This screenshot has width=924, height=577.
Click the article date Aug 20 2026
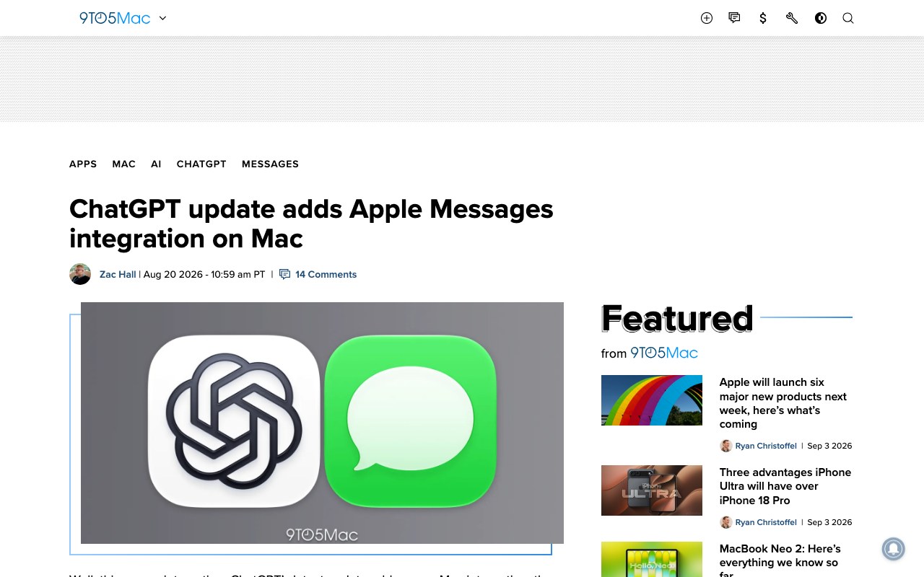tap(204, 274)
